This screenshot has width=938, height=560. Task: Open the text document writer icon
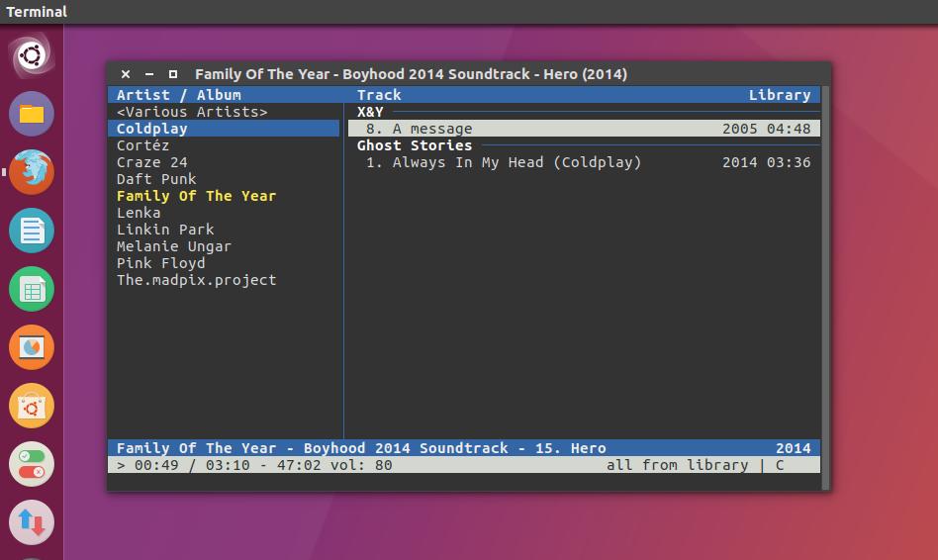tap(32, 232)
